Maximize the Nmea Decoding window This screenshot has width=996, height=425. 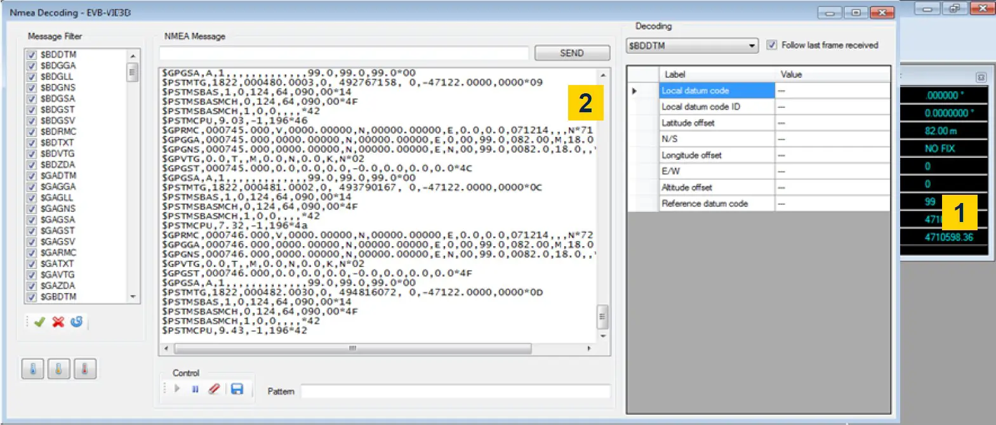coord(856,13)
